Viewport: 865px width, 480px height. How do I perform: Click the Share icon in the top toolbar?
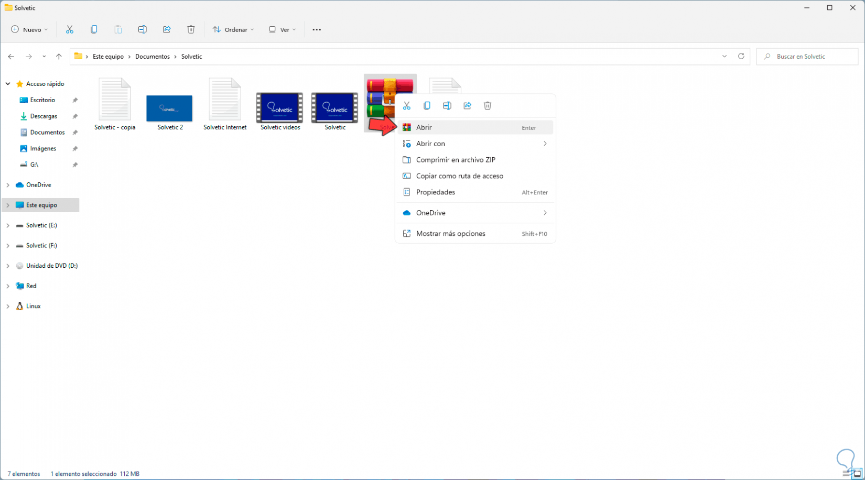tap(167, 30)
